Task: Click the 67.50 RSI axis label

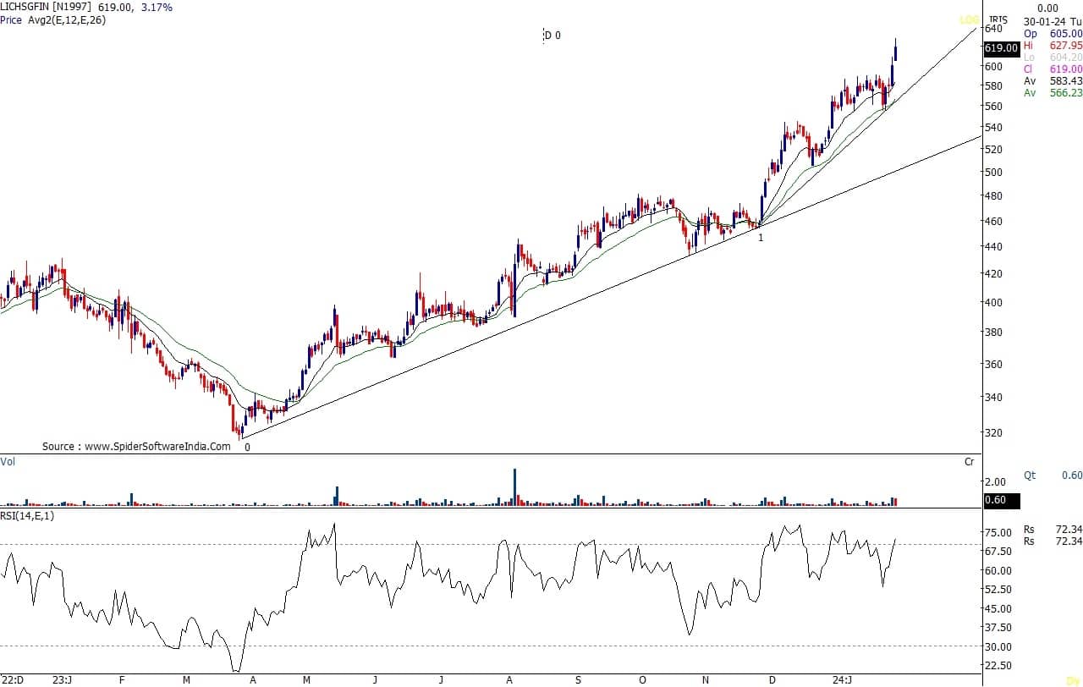Action: click(x=998, y=552)
